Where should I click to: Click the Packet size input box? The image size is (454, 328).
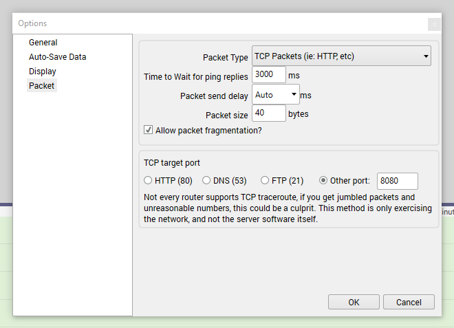[269, 113]
